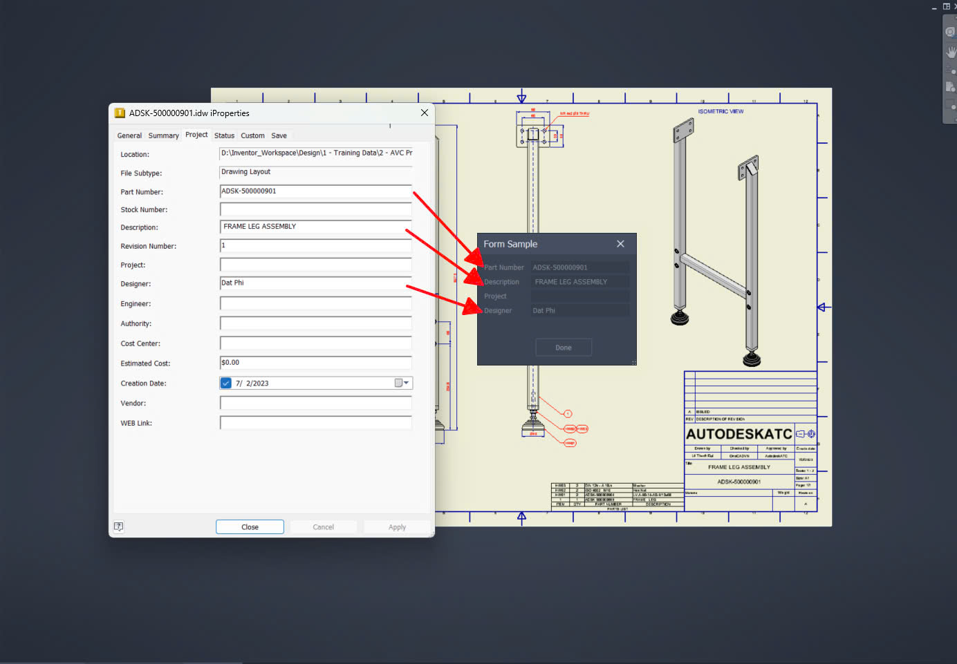Open the navigation wheel tool in navigation bar

click(951, 32)
